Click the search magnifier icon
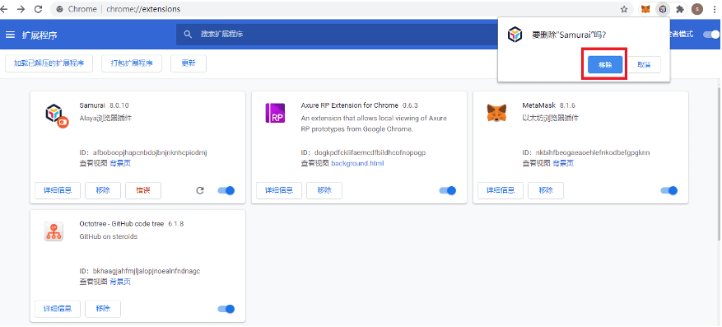The image size is (722, 327). click(x=188, y=35)
